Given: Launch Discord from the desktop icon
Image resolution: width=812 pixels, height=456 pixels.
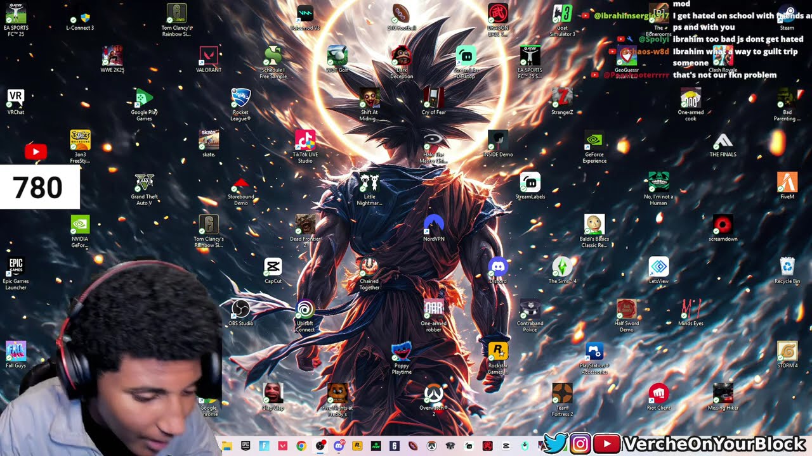Looking at the screenshot, I should click(498, 271).
